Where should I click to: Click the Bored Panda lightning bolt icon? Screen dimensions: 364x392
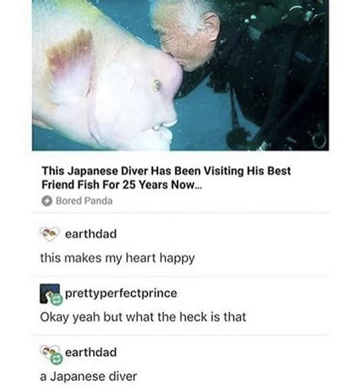(47, 201)
